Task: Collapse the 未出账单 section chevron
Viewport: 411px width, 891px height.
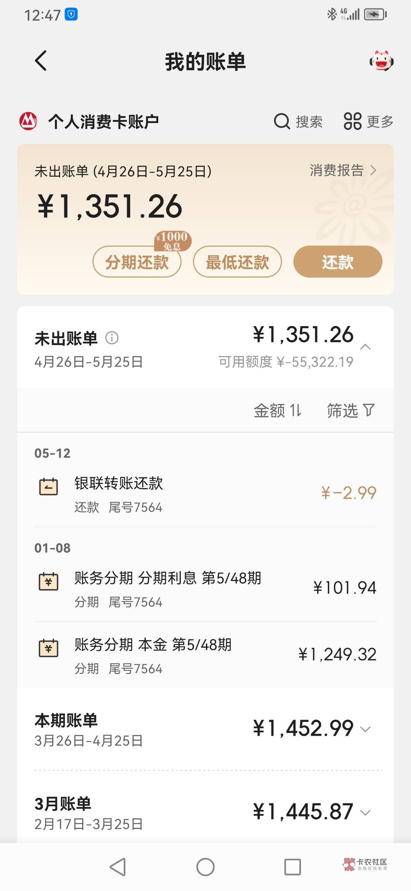Action: 365,347
